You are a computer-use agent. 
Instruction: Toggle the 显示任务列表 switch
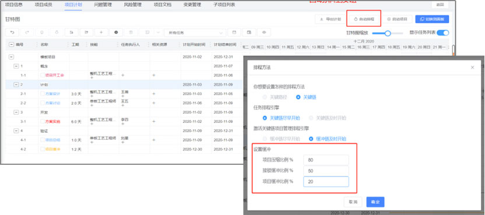[443, 33]
